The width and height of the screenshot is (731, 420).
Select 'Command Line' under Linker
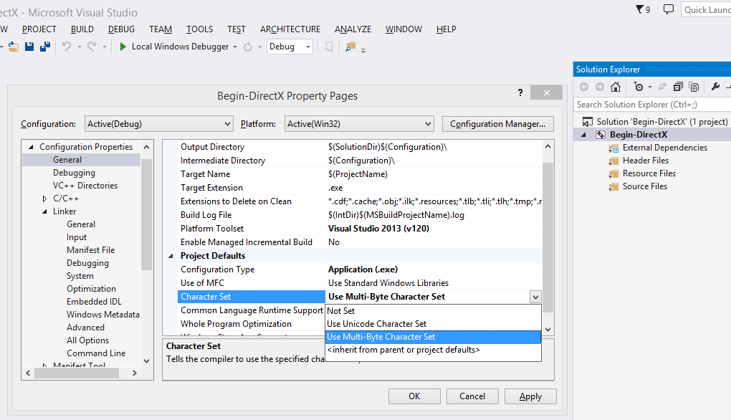96,353
